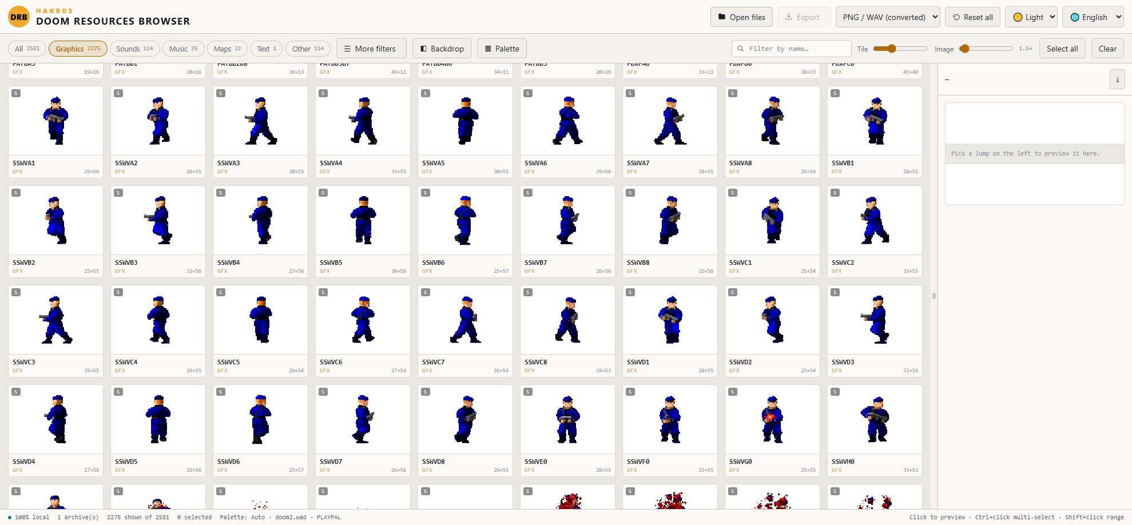
Task: Click the "0 selected" status text
Action: (x=194, y=517)
